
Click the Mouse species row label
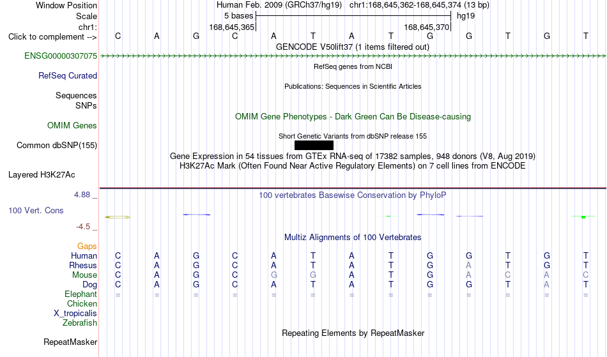point(84,275)
